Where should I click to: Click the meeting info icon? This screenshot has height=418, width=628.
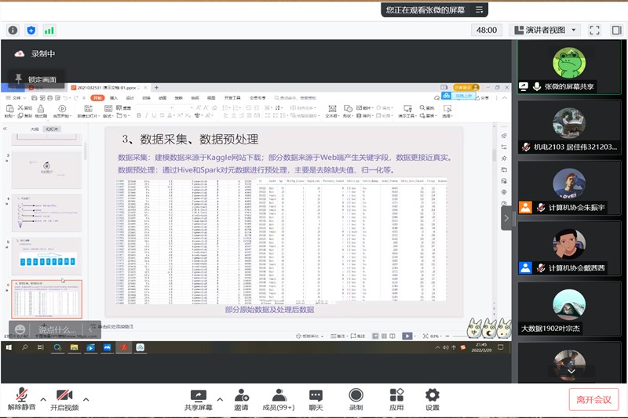13,30
